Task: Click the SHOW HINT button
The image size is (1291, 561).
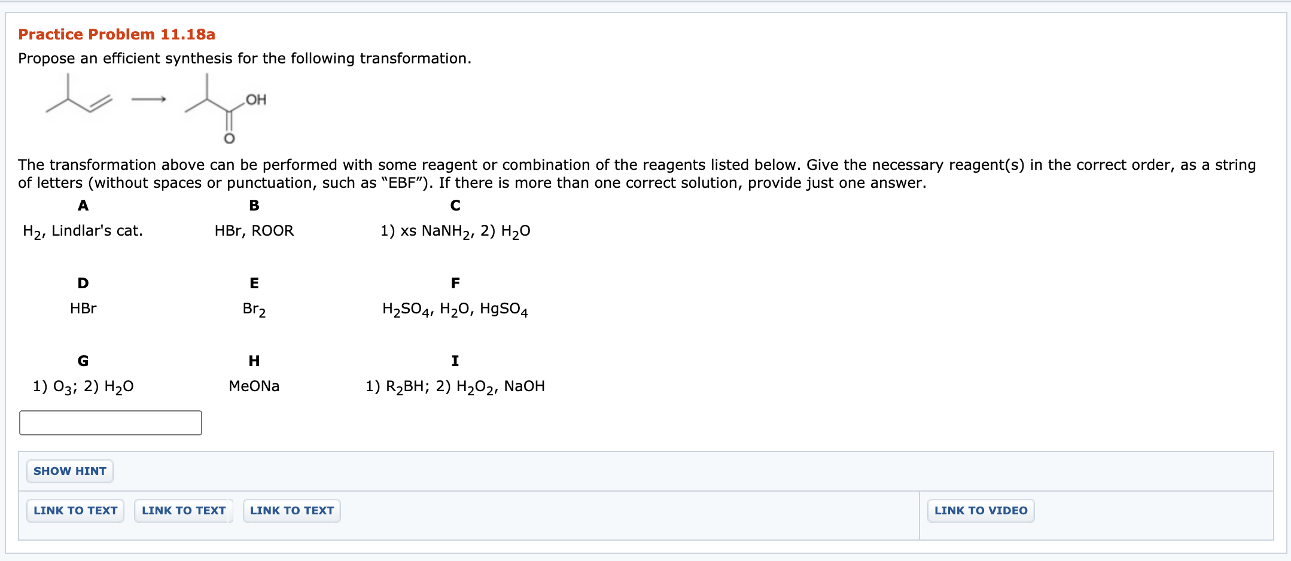Action: point(69,471)
